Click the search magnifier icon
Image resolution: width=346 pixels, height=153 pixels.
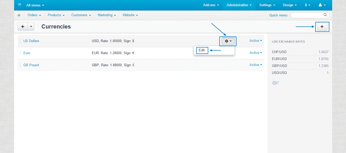pyautogui.click(x=325, y=15)
